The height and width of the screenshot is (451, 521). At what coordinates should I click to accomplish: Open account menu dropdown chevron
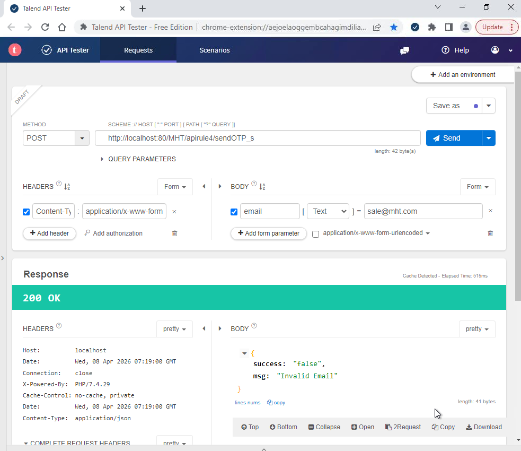pos(510,50)
